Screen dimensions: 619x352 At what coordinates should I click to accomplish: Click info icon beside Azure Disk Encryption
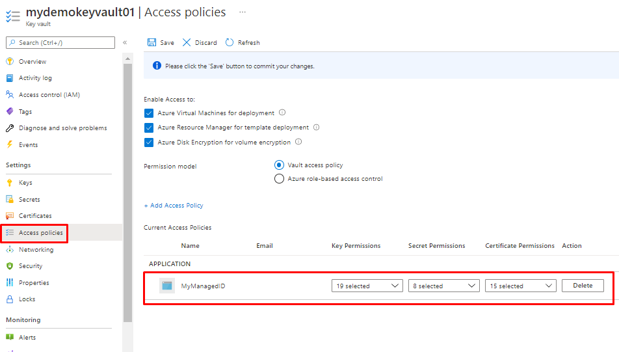point(298,142)
